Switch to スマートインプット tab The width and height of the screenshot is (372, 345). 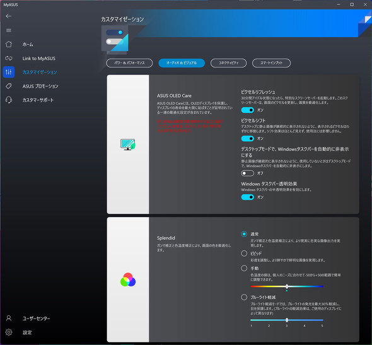click(x=271, y=63)
